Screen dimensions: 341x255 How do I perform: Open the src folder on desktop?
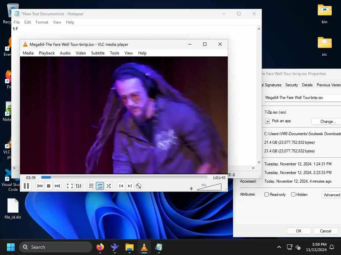coord(324,46)
